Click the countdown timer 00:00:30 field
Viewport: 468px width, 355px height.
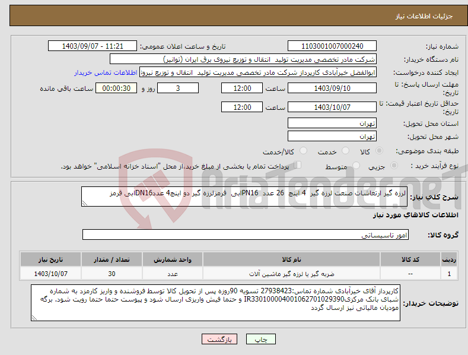click(116, 88)
